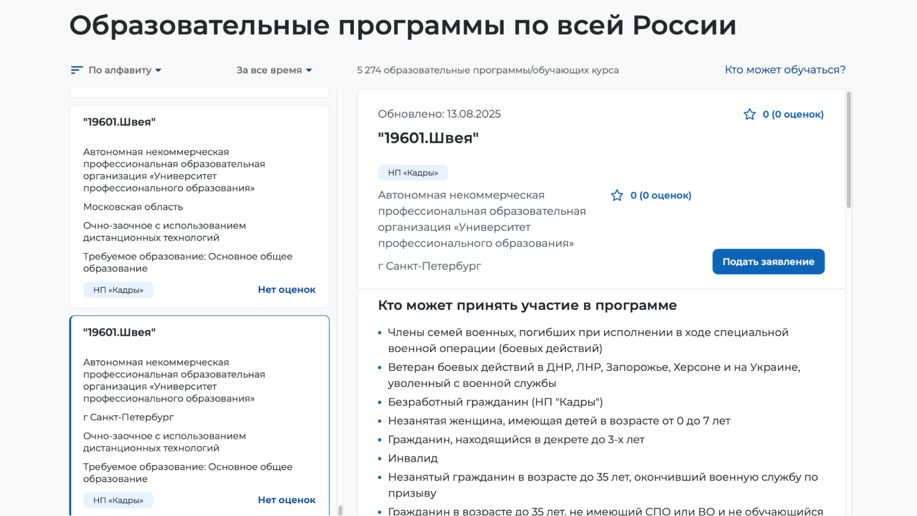Click г Санкт-Петербург text in the detail panel
The image size is (917, 516).
click(x=429, y=266)
